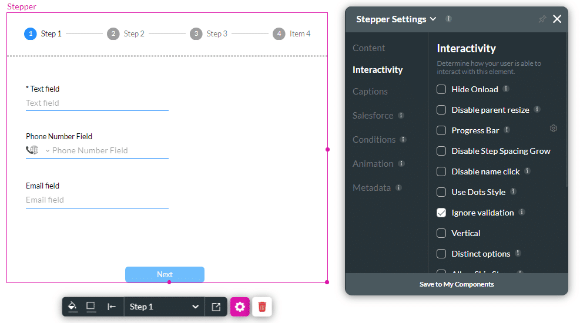Click the Next button
The image size is (580, 323).
pyautogui.click(x=165, y=275)
